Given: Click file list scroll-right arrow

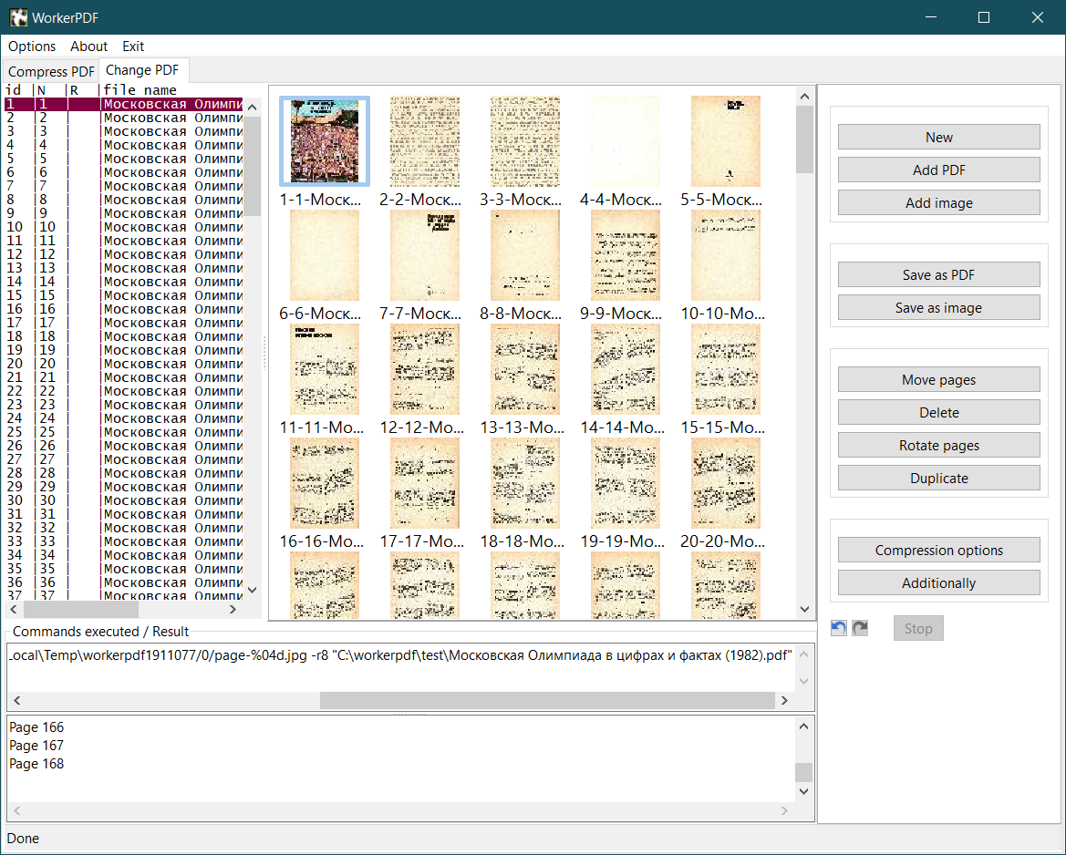Looking at the screenshot, I should [x=233, y=610].
